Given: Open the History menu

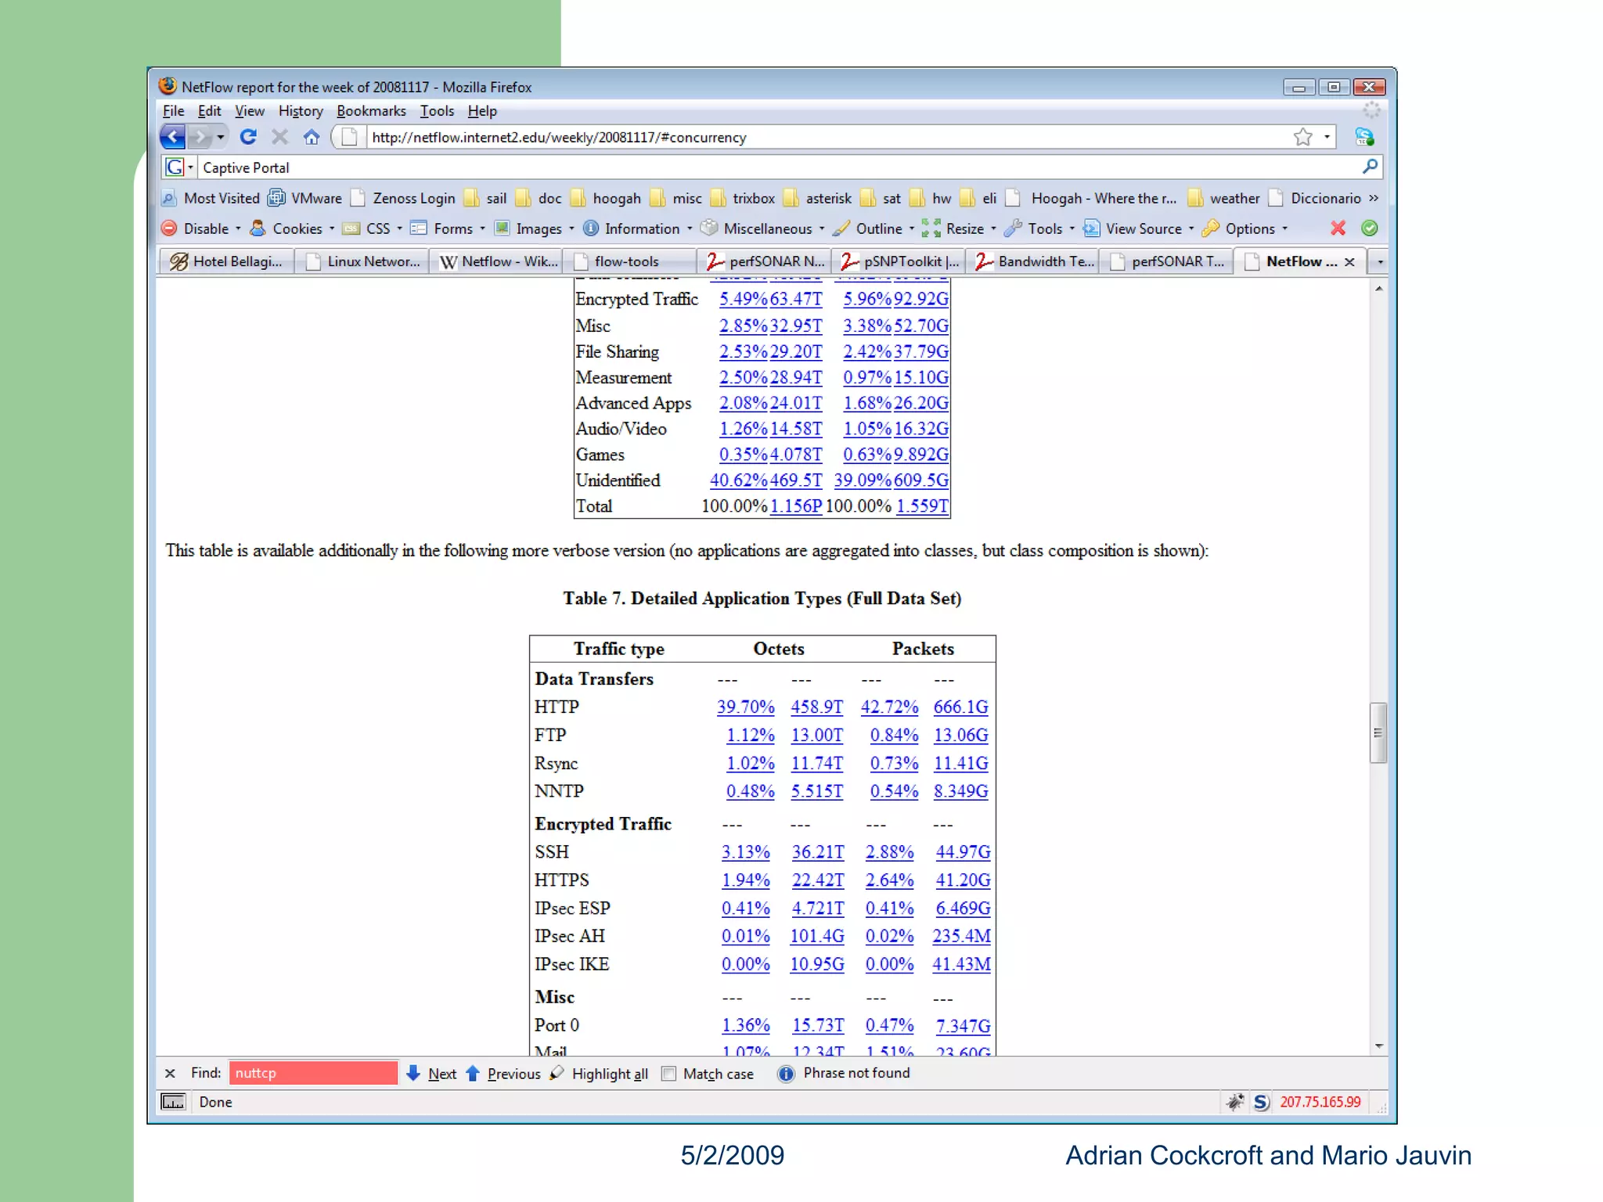Looking at the screenshot, I should pos(301,110).
